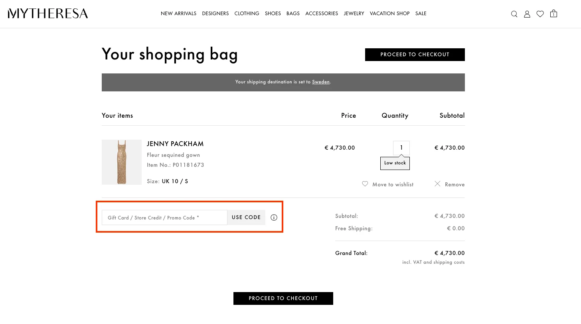Click the Grand Total amount € 4,730.00
This screenshot has height=324, width=581.
point(450,253)
